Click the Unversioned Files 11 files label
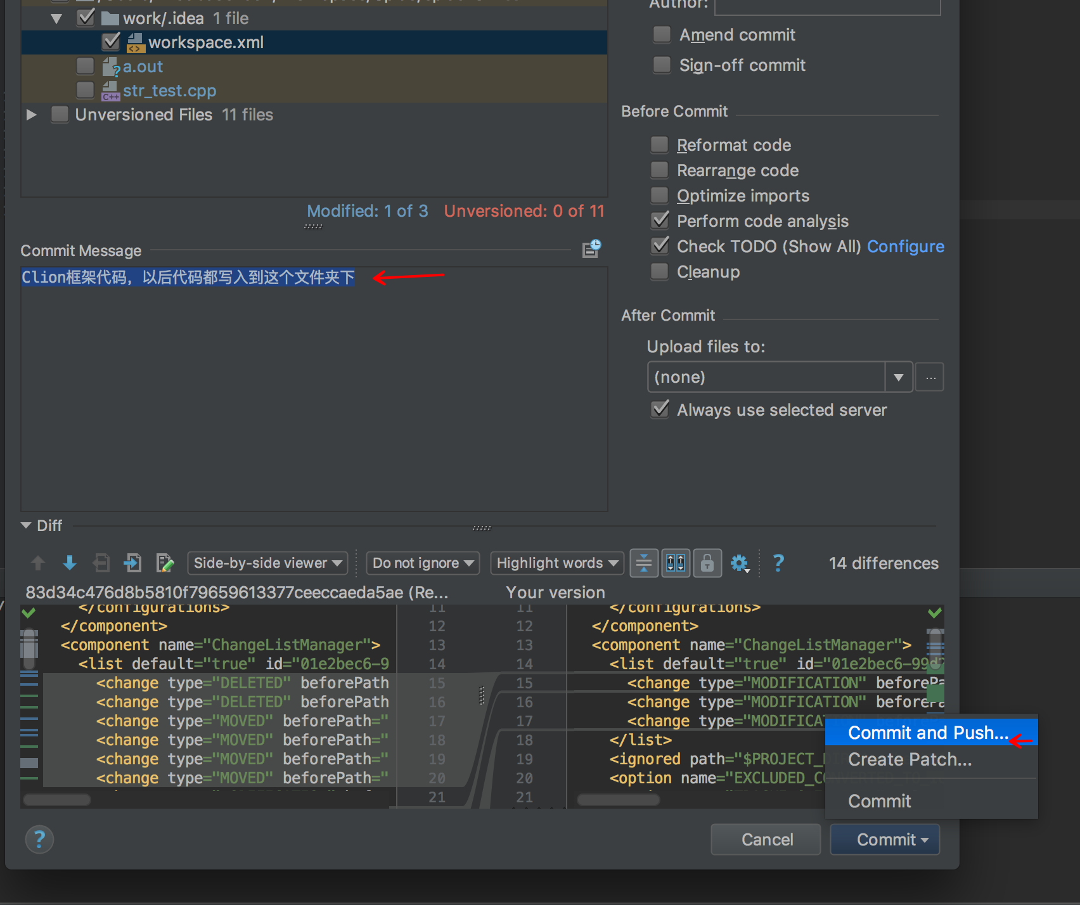The width and height of the screenshot is (1080, 905). coord(174,115)
